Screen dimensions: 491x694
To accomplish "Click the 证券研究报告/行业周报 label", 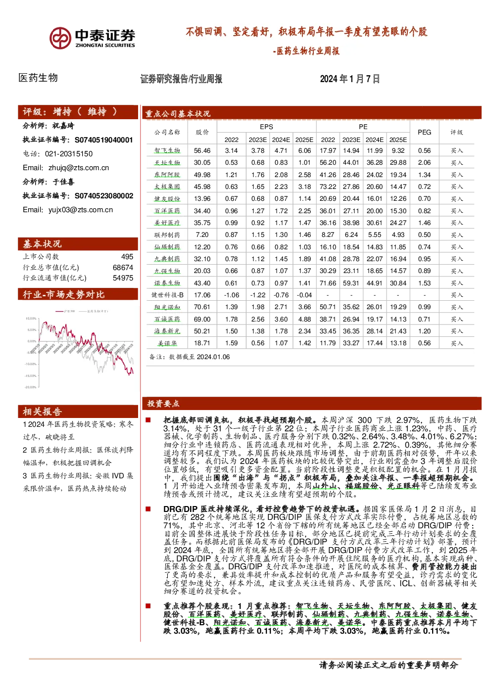I will coord(181,79).
